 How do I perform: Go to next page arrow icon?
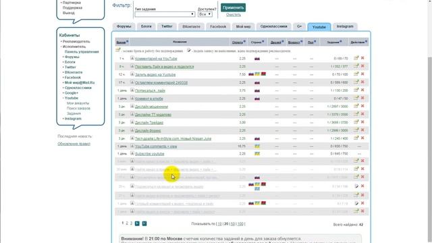coord(137,223)
